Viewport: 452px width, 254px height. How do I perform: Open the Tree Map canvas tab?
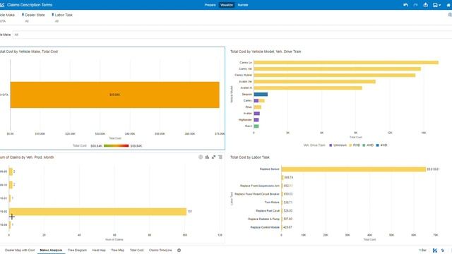[x=118, y=250]
